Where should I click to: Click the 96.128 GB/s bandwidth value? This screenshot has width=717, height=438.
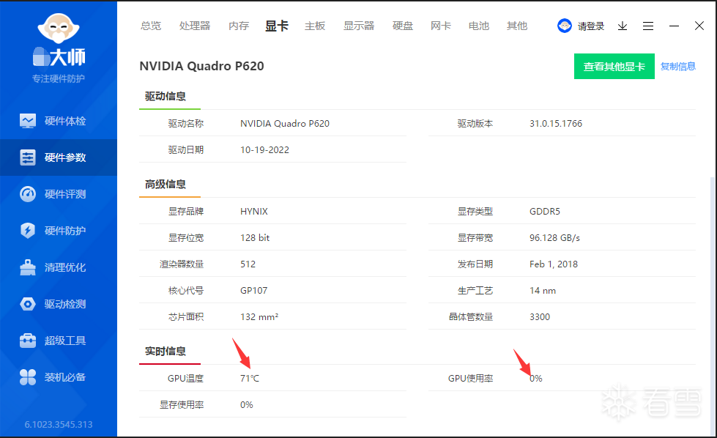click(x=554, y=238)
